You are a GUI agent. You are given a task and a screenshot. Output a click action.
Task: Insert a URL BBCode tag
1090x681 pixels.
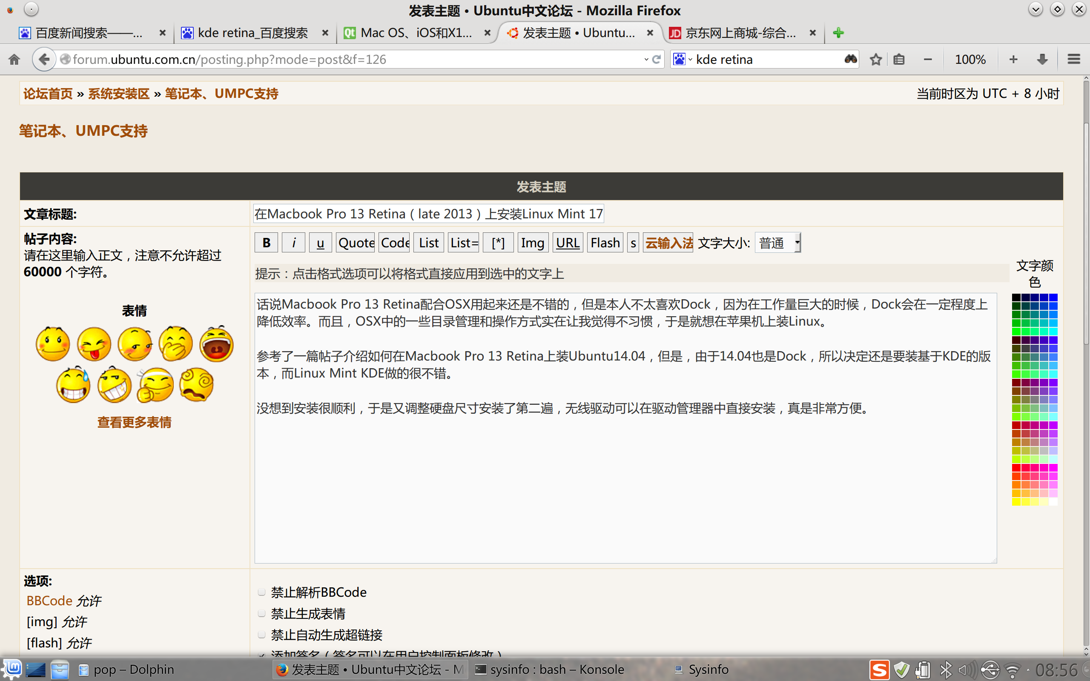(568, 243)
